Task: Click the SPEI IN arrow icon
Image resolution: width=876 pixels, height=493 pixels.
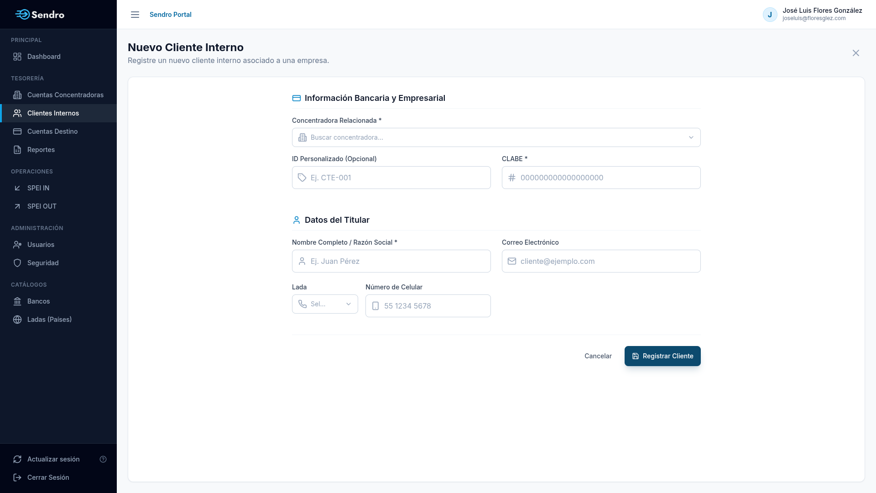Action: point(17,188)
